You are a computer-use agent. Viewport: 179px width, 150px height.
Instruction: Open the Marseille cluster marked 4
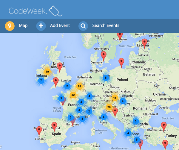[82, 119]
